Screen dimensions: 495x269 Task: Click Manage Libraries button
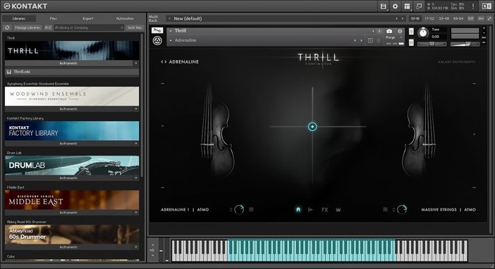click(x=28, y=27)
